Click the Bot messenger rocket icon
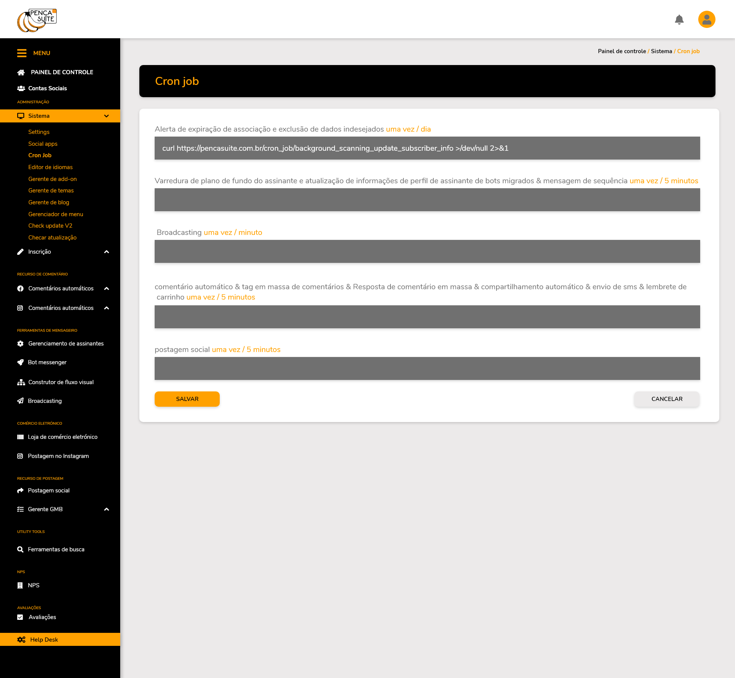The width and height of the screenshot is (735, 678). pos(21,362)
